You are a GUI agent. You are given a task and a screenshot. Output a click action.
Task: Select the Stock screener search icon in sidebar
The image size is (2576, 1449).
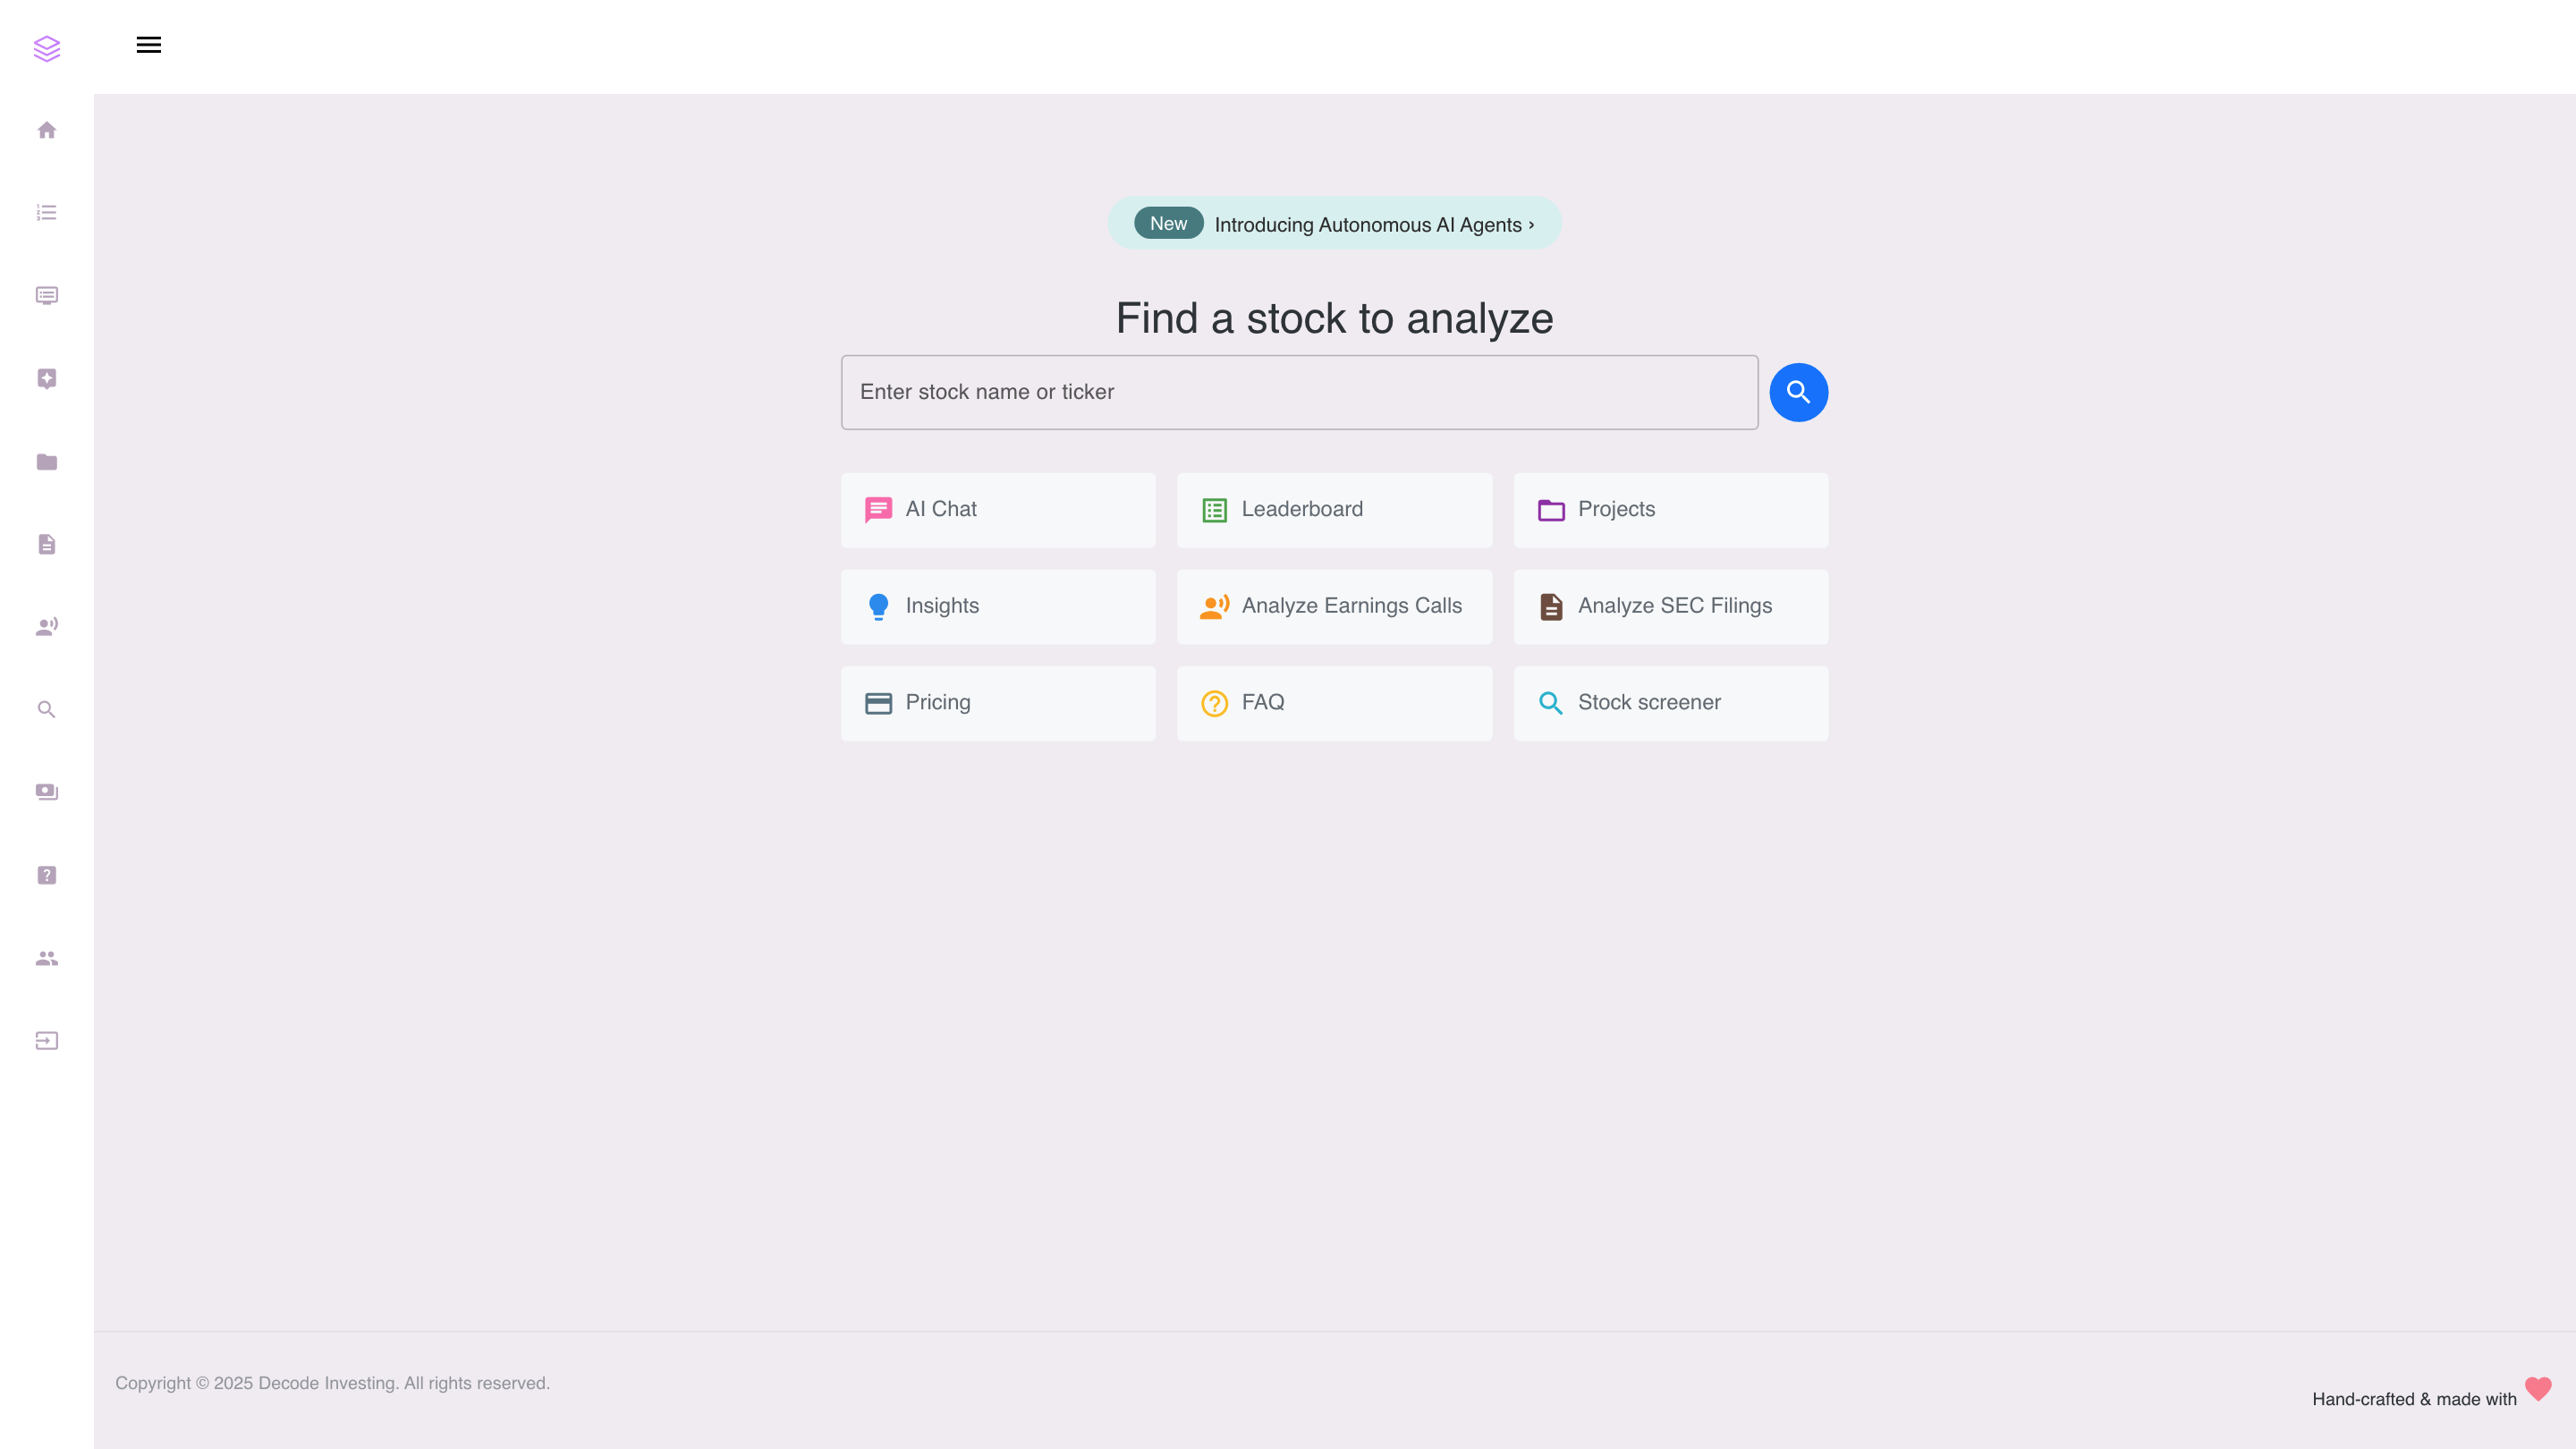[46, 709]
